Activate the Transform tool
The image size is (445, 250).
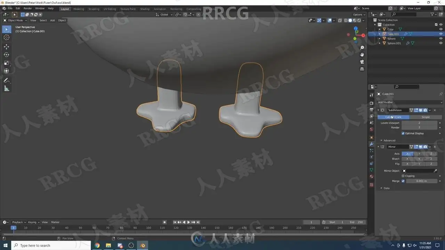click(x=7, y=71)
